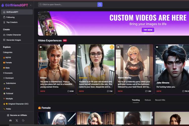Click the GirlfriendGPT logo droplet icon
Image resolution: width=189 pixels, height=126 pixels.
click(3, 5)
